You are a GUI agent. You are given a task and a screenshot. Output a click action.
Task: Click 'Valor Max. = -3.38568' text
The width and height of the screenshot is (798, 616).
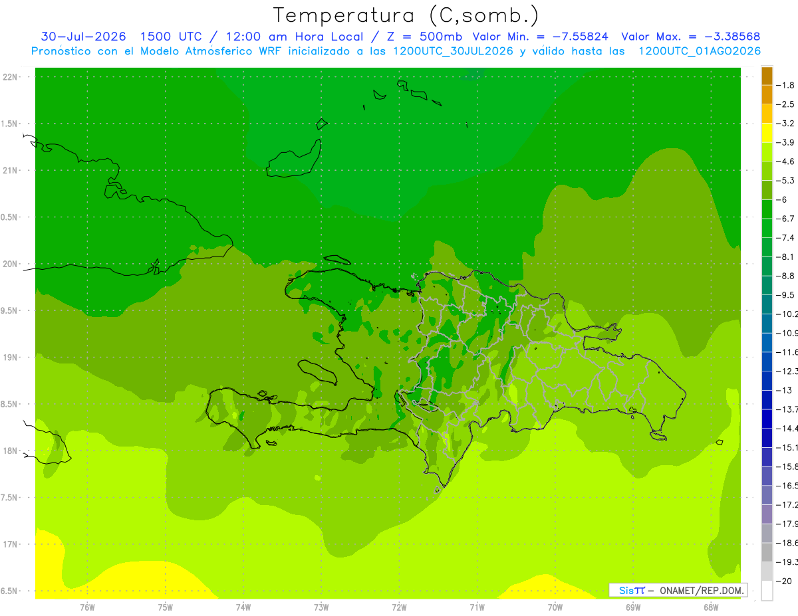coord(690,37)
